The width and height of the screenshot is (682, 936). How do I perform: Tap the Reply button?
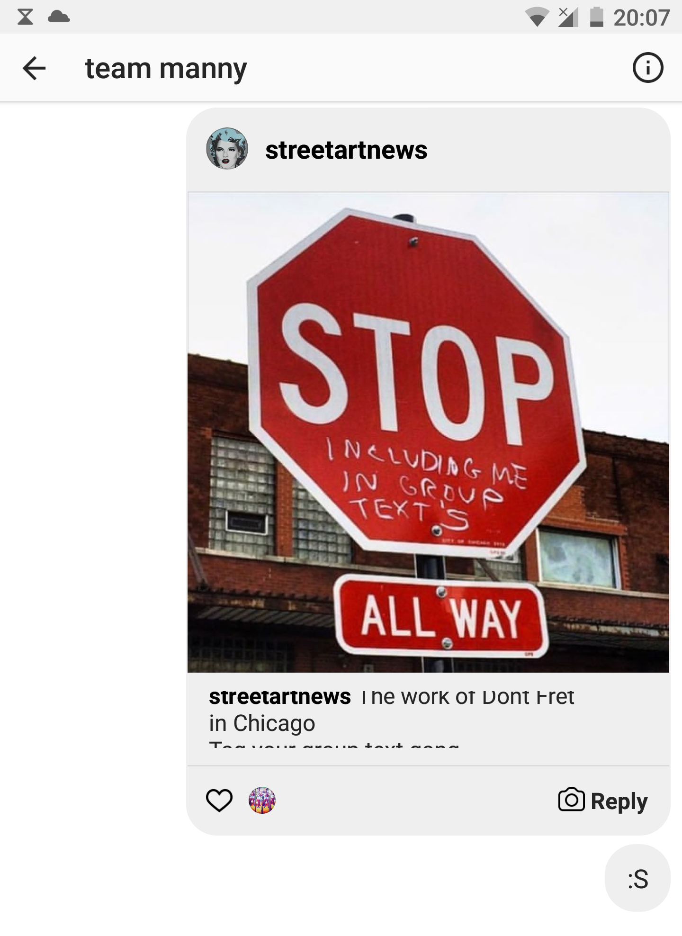pos(619,801)
